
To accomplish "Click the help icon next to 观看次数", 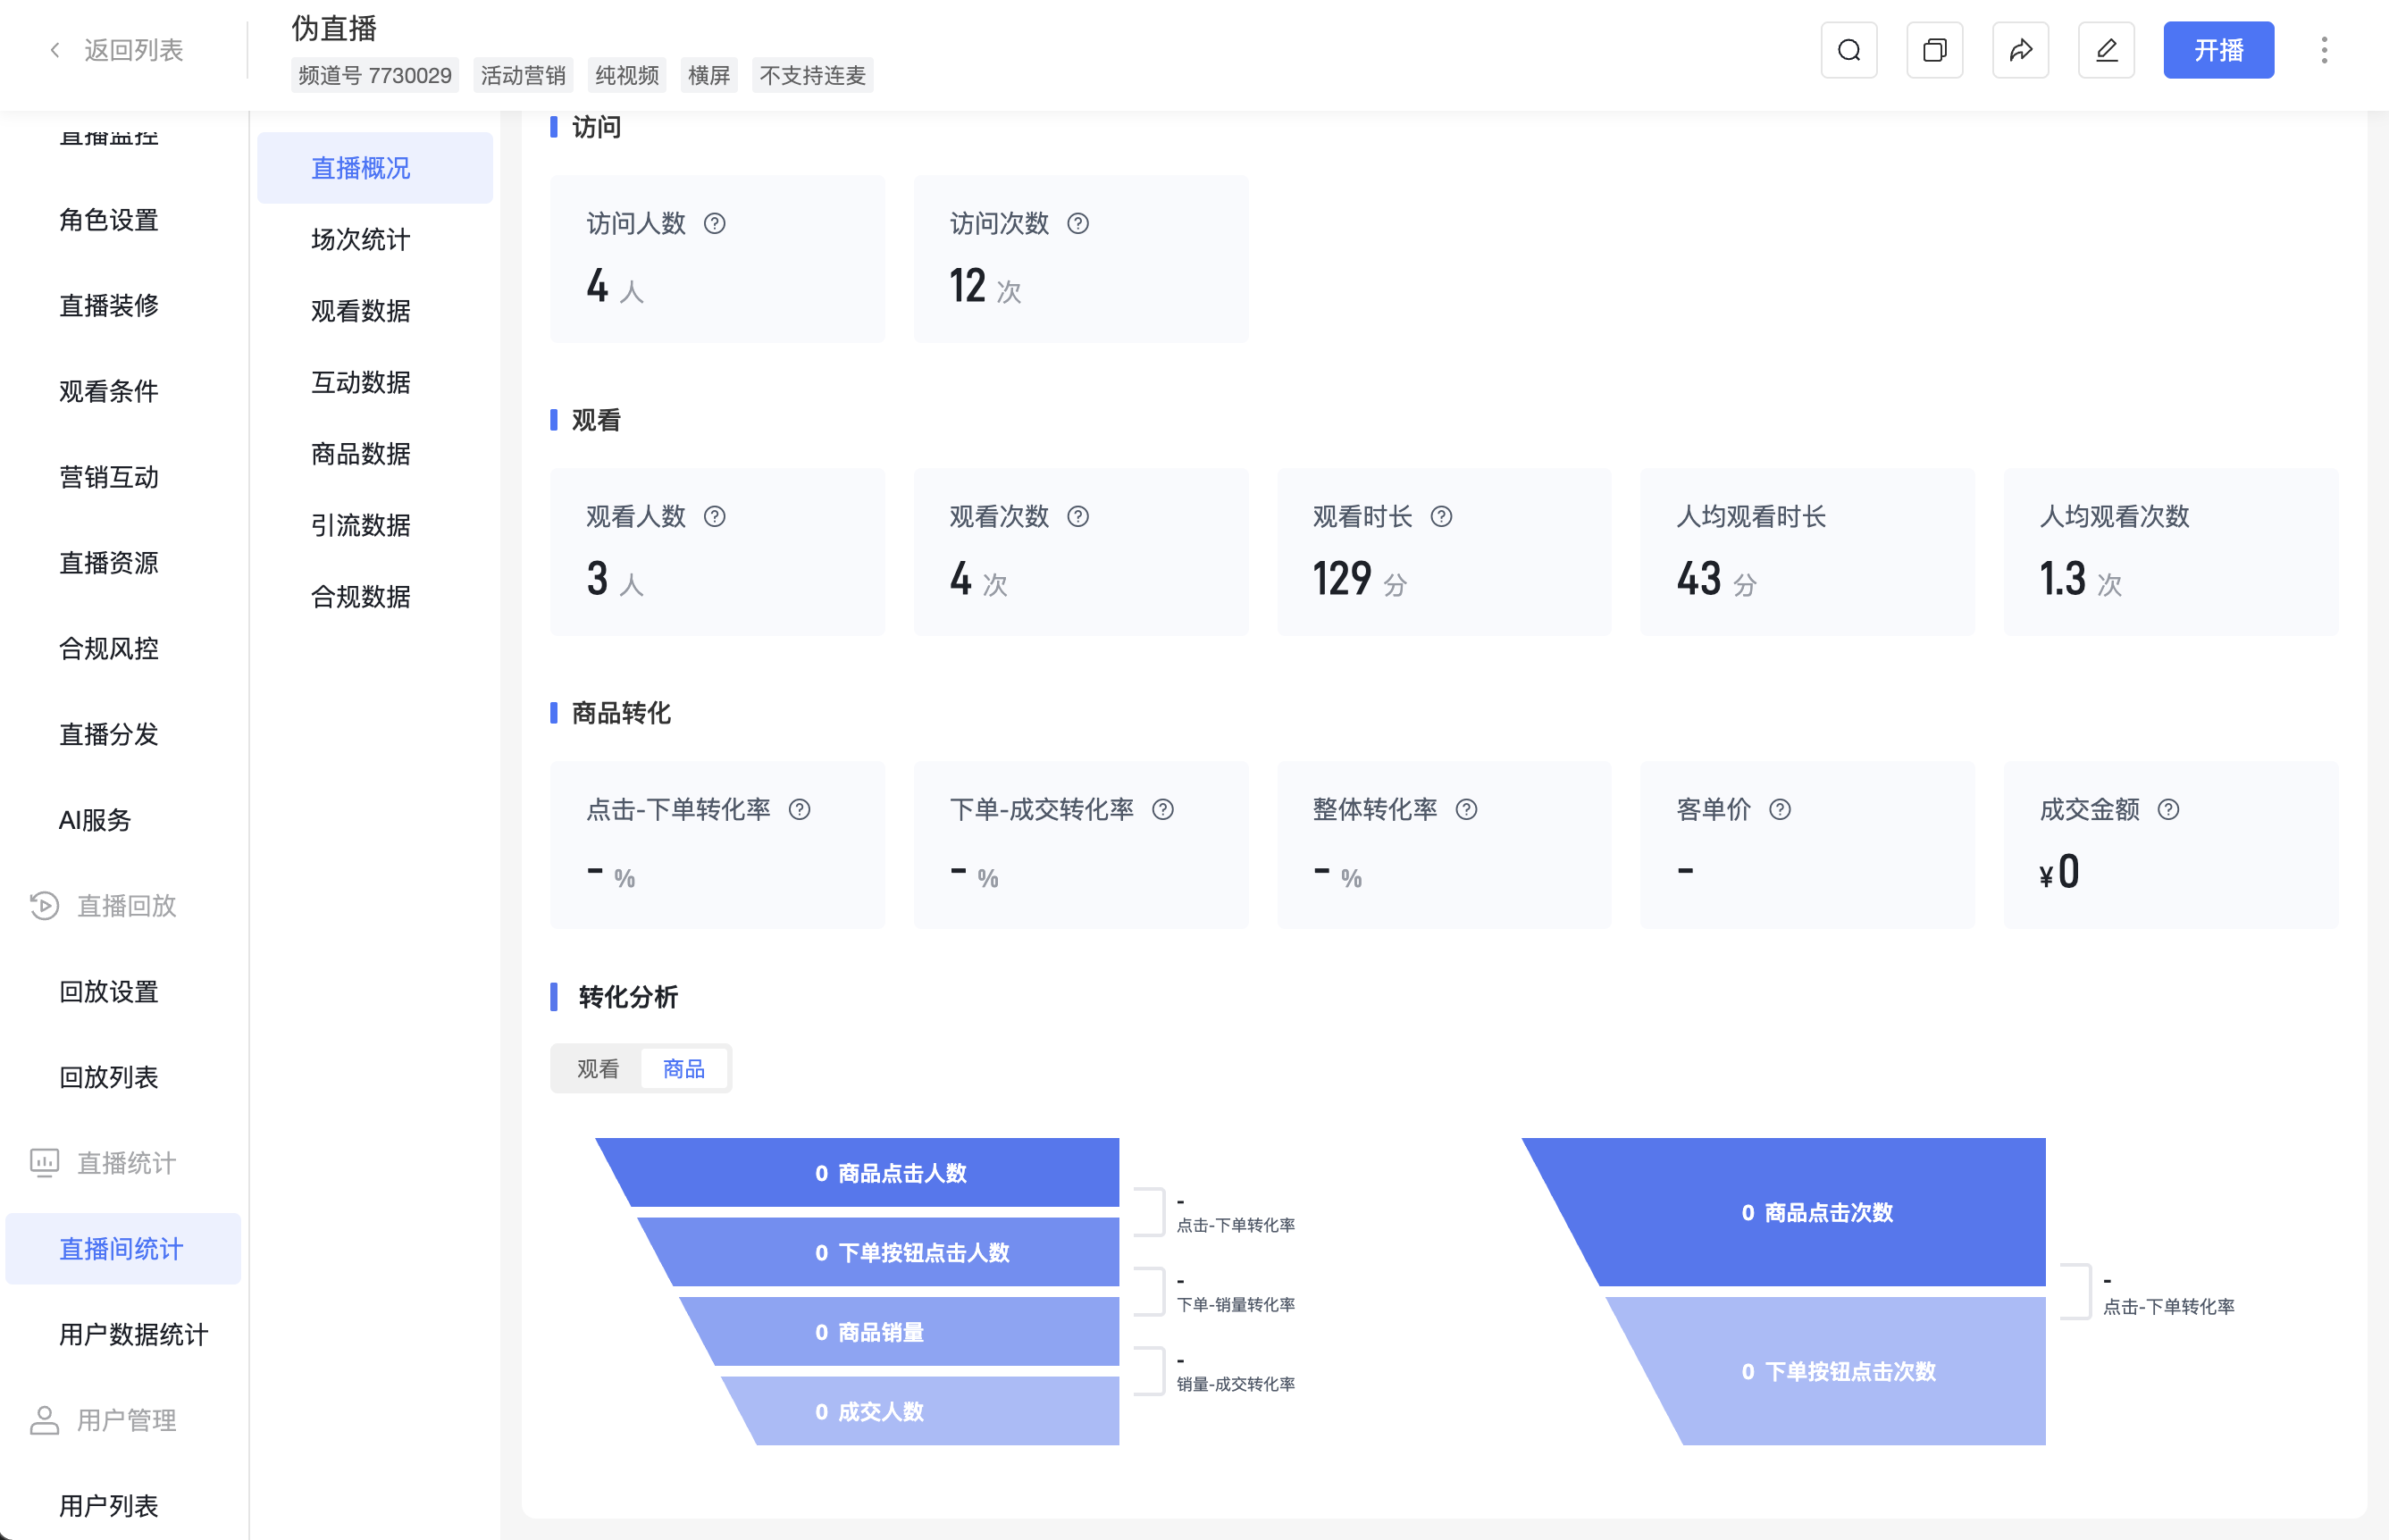I will coord(1078,516).
